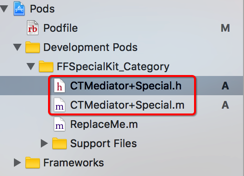Expand the Frameworks group

17,163
